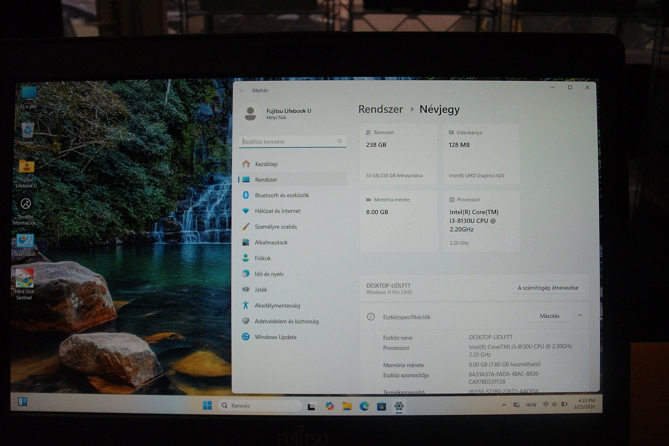Screen dimensions: 669x446
Task: Select the Vezérlőpult desktop icon
Action: point(25,245)
